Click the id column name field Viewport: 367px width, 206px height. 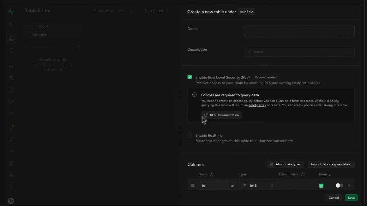[x=214, y=185]
